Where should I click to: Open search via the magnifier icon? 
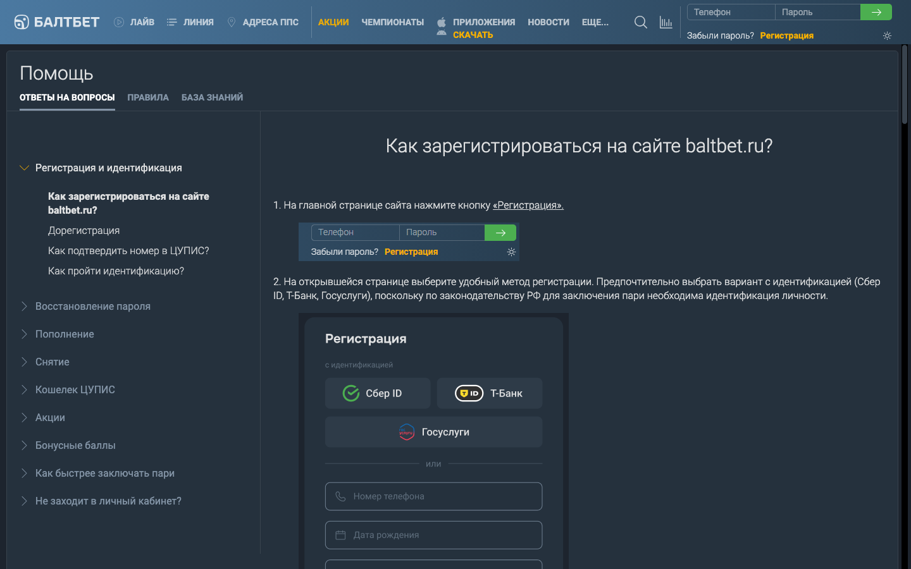(640, 21)
